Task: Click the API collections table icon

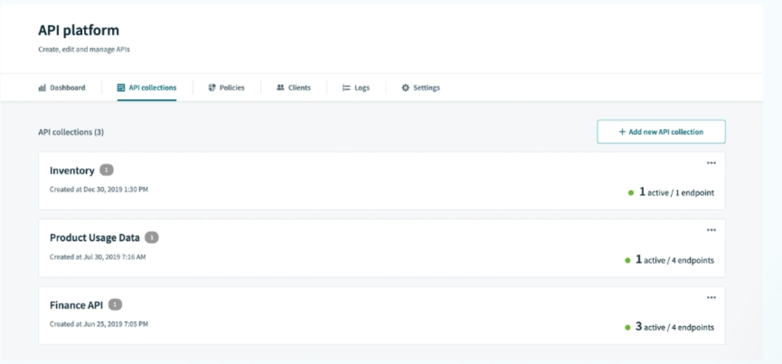Action: coord(121,88)
